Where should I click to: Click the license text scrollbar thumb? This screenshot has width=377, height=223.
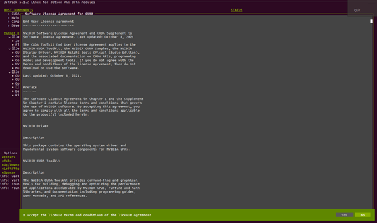click(371, 22)
